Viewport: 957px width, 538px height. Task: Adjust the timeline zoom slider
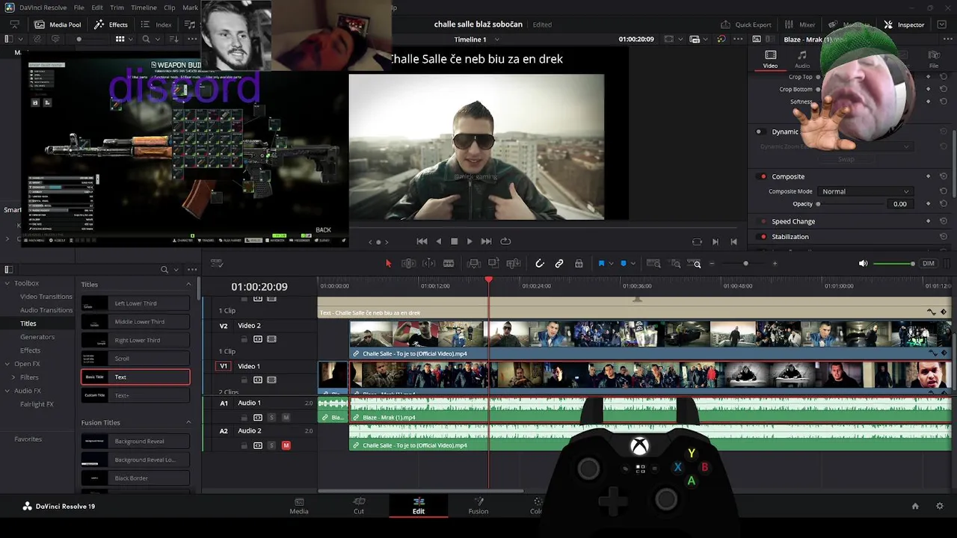(745, 264)
